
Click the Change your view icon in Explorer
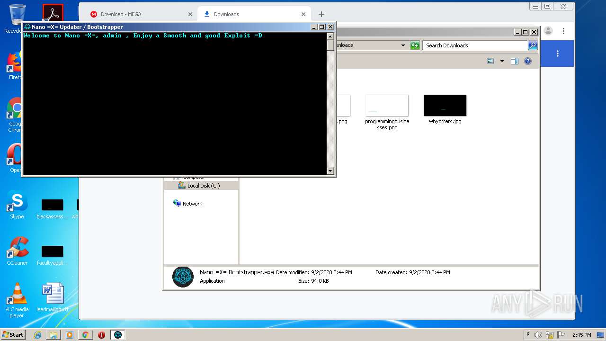490,61
